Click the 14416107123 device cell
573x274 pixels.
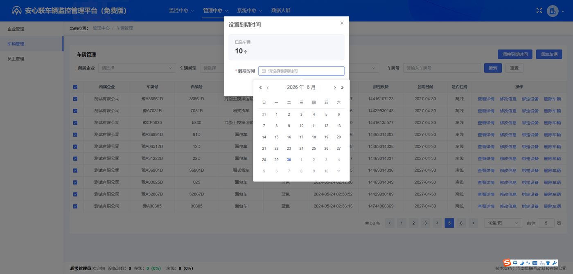click(x=381, y=99)
